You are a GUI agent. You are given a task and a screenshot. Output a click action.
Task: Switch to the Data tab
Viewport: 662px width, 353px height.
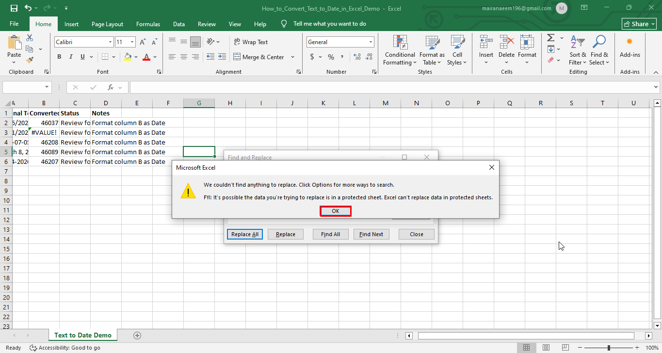click(x=179, y=24)
